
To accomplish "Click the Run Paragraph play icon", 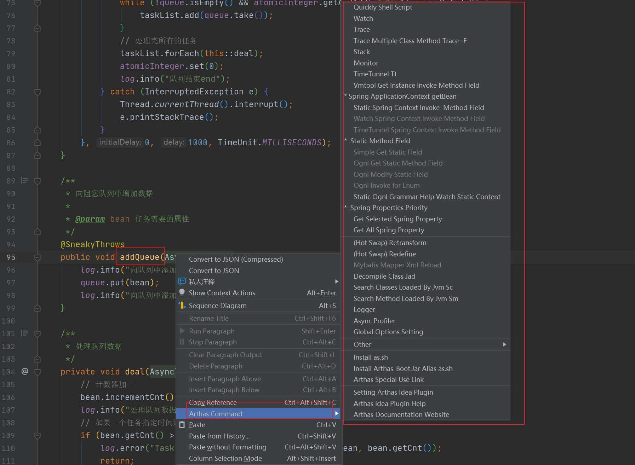I will [182, 331].
